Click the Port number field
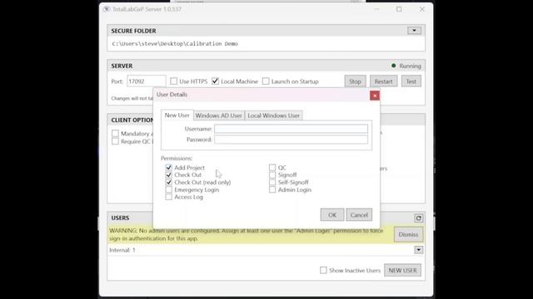 (x=147, y=81)
